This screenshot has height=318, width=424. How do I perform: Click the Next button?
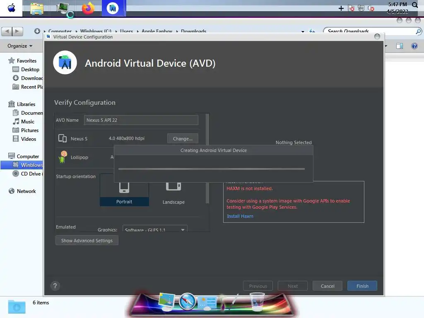click(x=293, y=286)
